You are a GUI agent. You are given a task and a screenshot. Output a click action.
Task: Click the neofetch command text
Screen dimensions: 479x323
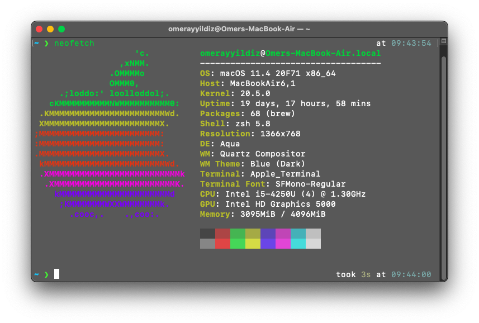[x=74, y=44]
